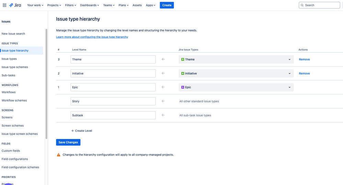Open Field configuration schemes in sidebar
The image size is (343, 185).
[x=20, y=167]
